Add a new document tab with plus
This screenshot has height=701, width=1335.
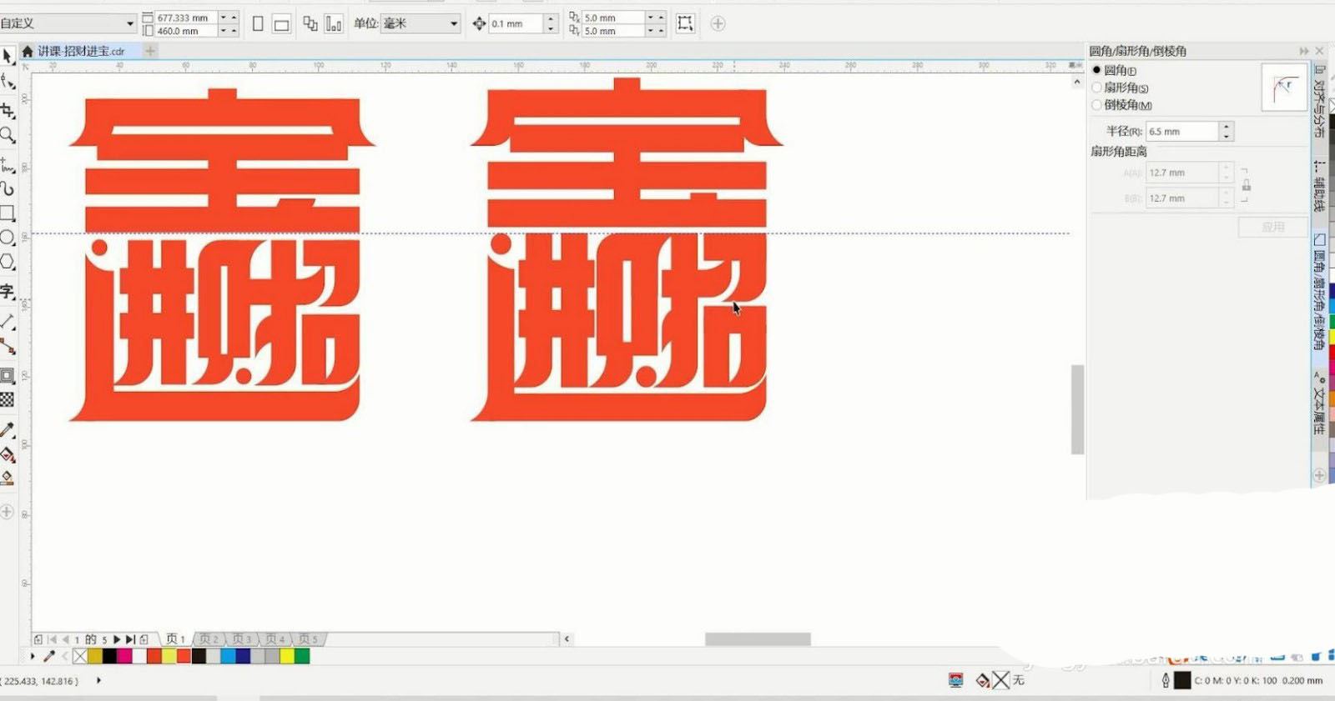pyautogui.click(x=150, y=51)
